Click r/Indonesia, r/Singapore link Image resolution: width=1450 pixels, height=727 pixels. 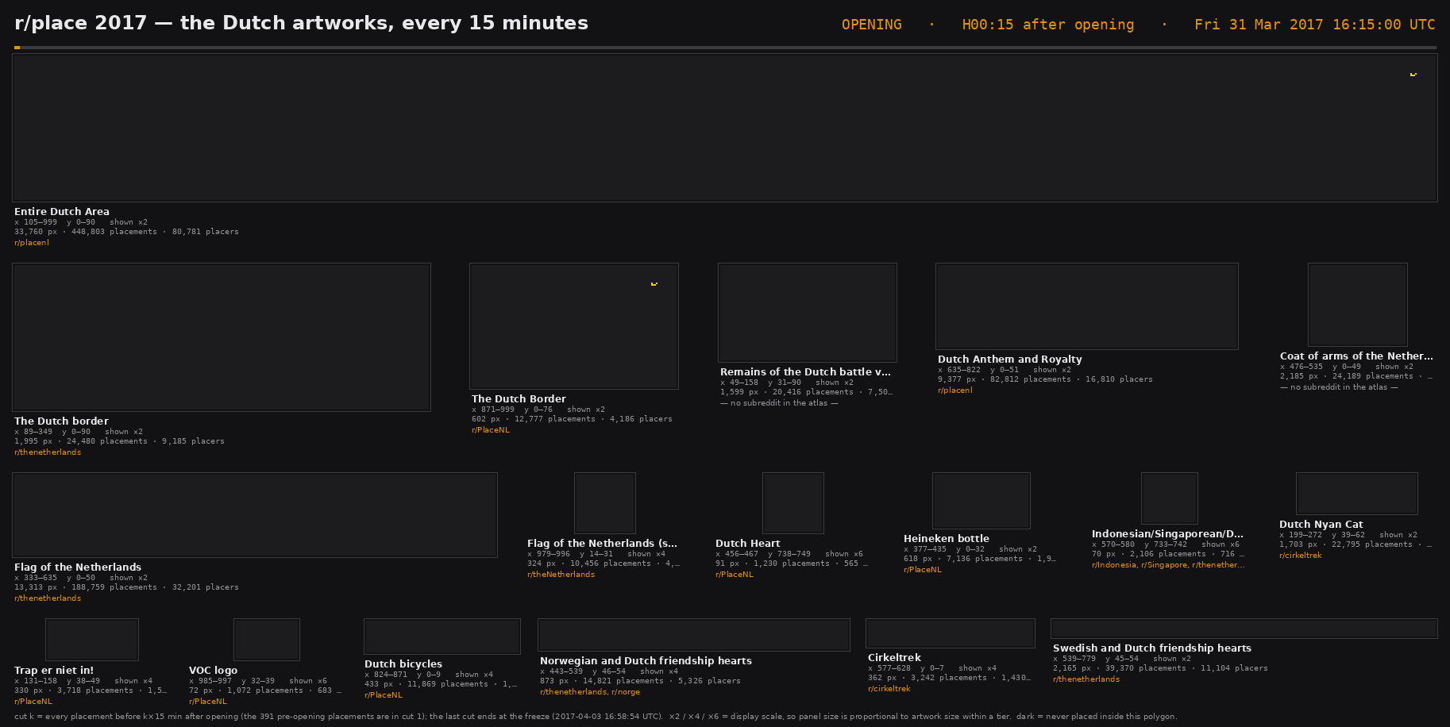pos(1169,565)
